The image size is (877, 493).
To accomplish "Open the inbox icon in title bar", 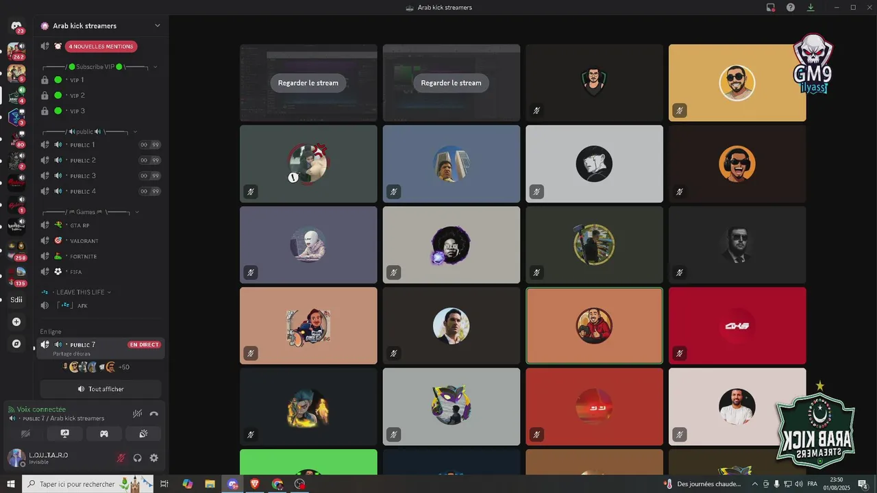I will click(x=771, y=8).
